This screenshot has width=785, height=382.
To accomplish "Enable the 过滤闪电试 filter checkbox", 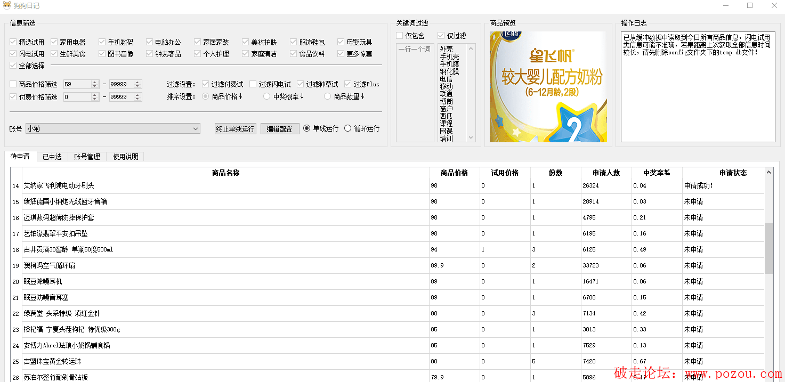I will [253, 84].
